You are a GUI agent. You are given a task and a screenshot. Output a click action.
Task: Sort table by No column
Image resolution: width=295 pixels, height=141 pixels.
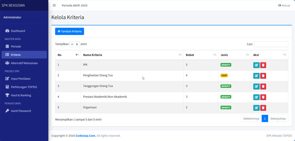tap(68, 55)
